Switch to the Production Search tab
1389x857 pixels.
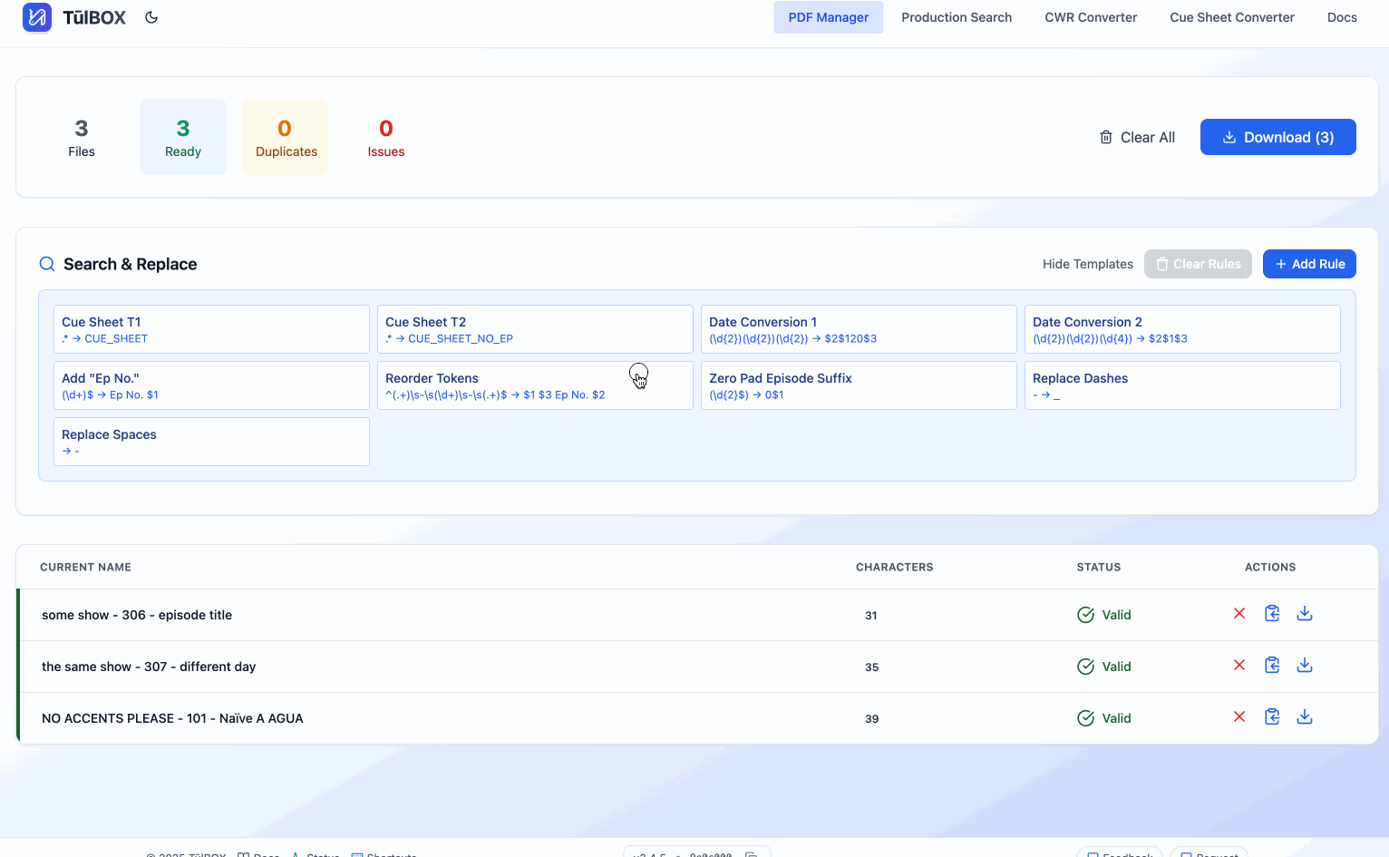957,17
